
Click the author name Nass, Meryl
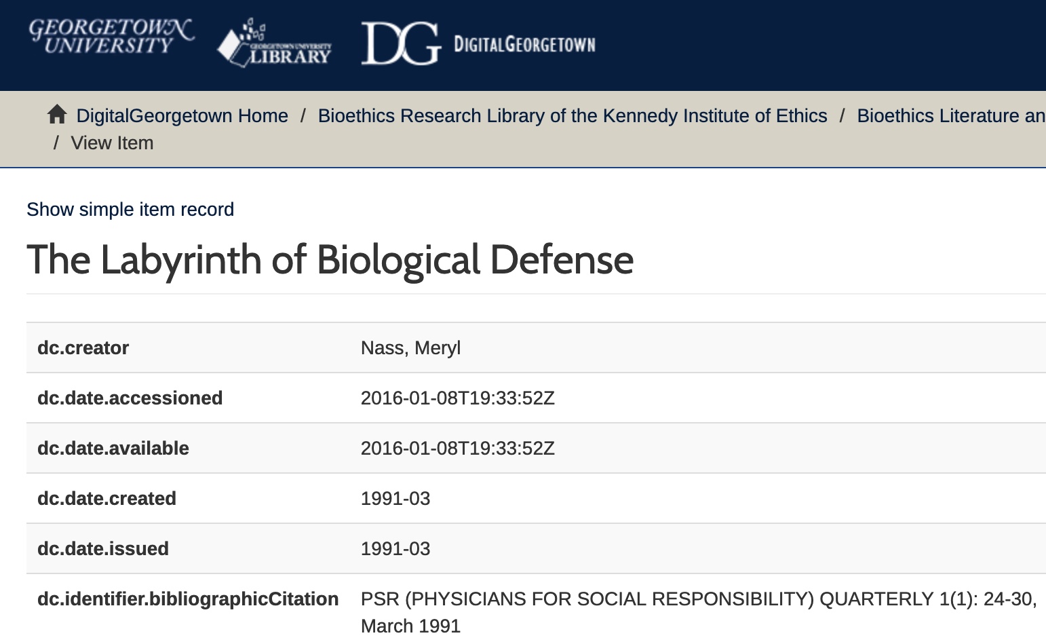[410, 348]
